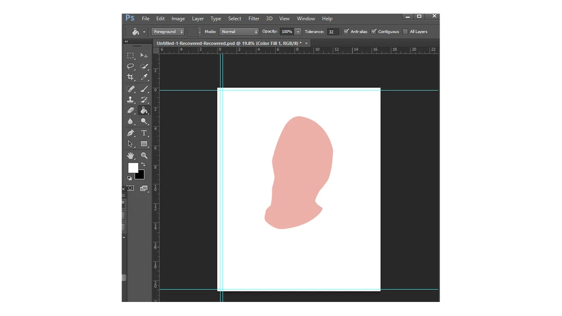The image size is (562, 316).
Task: Select the Blur tool
Action: coord(130,121)
